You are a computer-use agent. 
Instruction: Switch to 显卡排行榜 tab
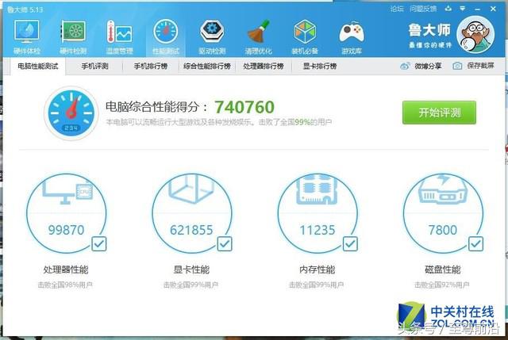click(x=320, y=67)
